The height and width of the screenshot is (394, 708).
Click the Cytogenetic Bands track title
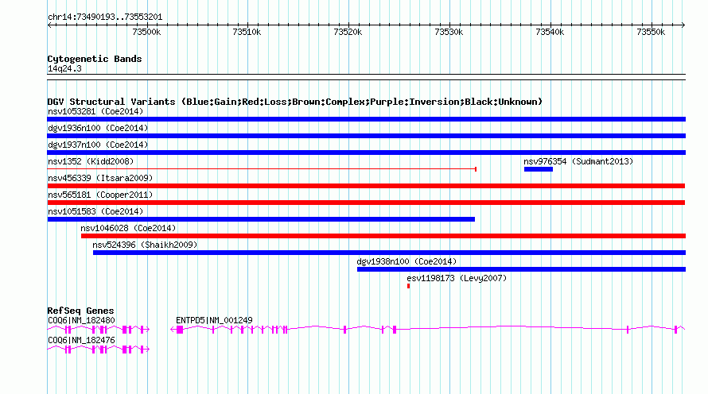pos(95,59)
